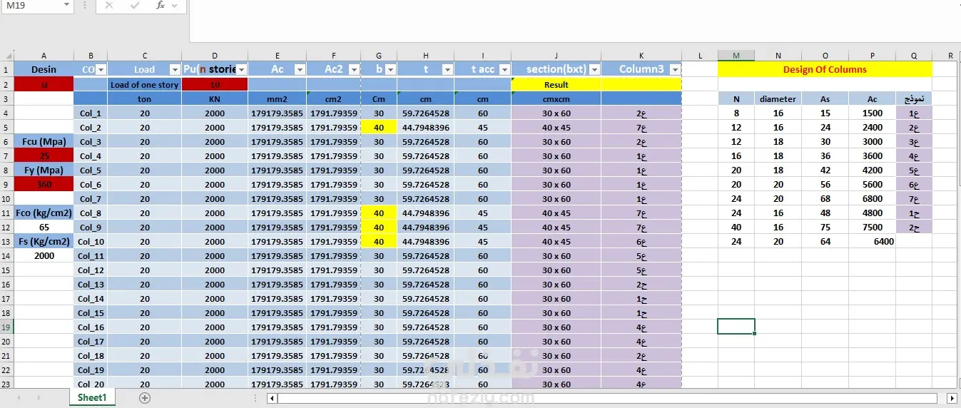Screen dimensions: 961x408
Task: Add a new sheet with the plus icon
Action: (145, 398)
